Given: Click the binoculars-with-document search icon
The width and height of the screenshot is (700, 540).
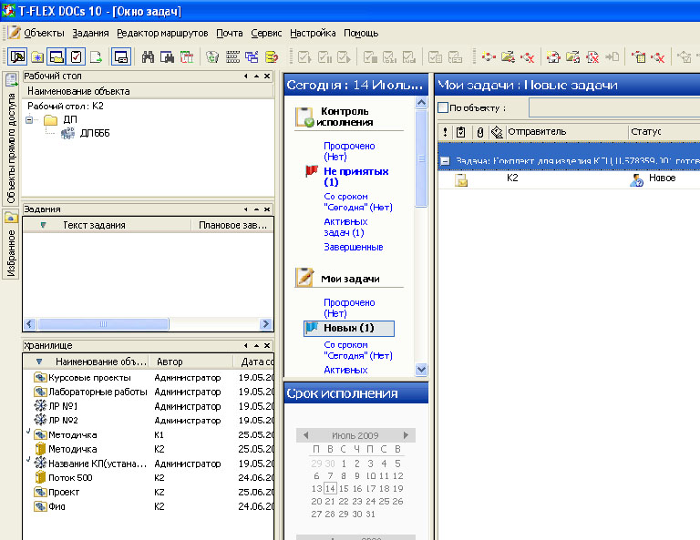Looking at the screenshot, I should (x=167, y=56).
